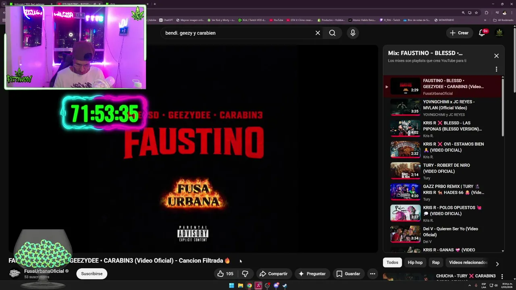The height and width of the screenshot is (290, 516).
Task: Open the account avatar menu
Action: [499, 33]
